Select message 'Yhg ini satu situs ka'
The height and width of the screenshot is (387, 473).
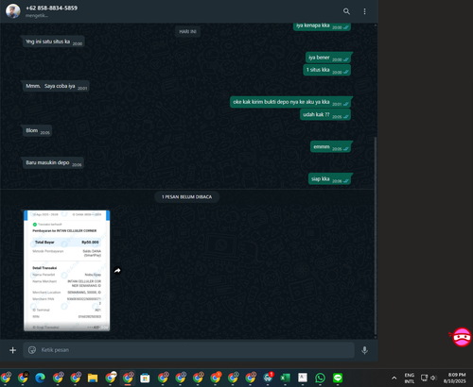(x=53, y=42)
